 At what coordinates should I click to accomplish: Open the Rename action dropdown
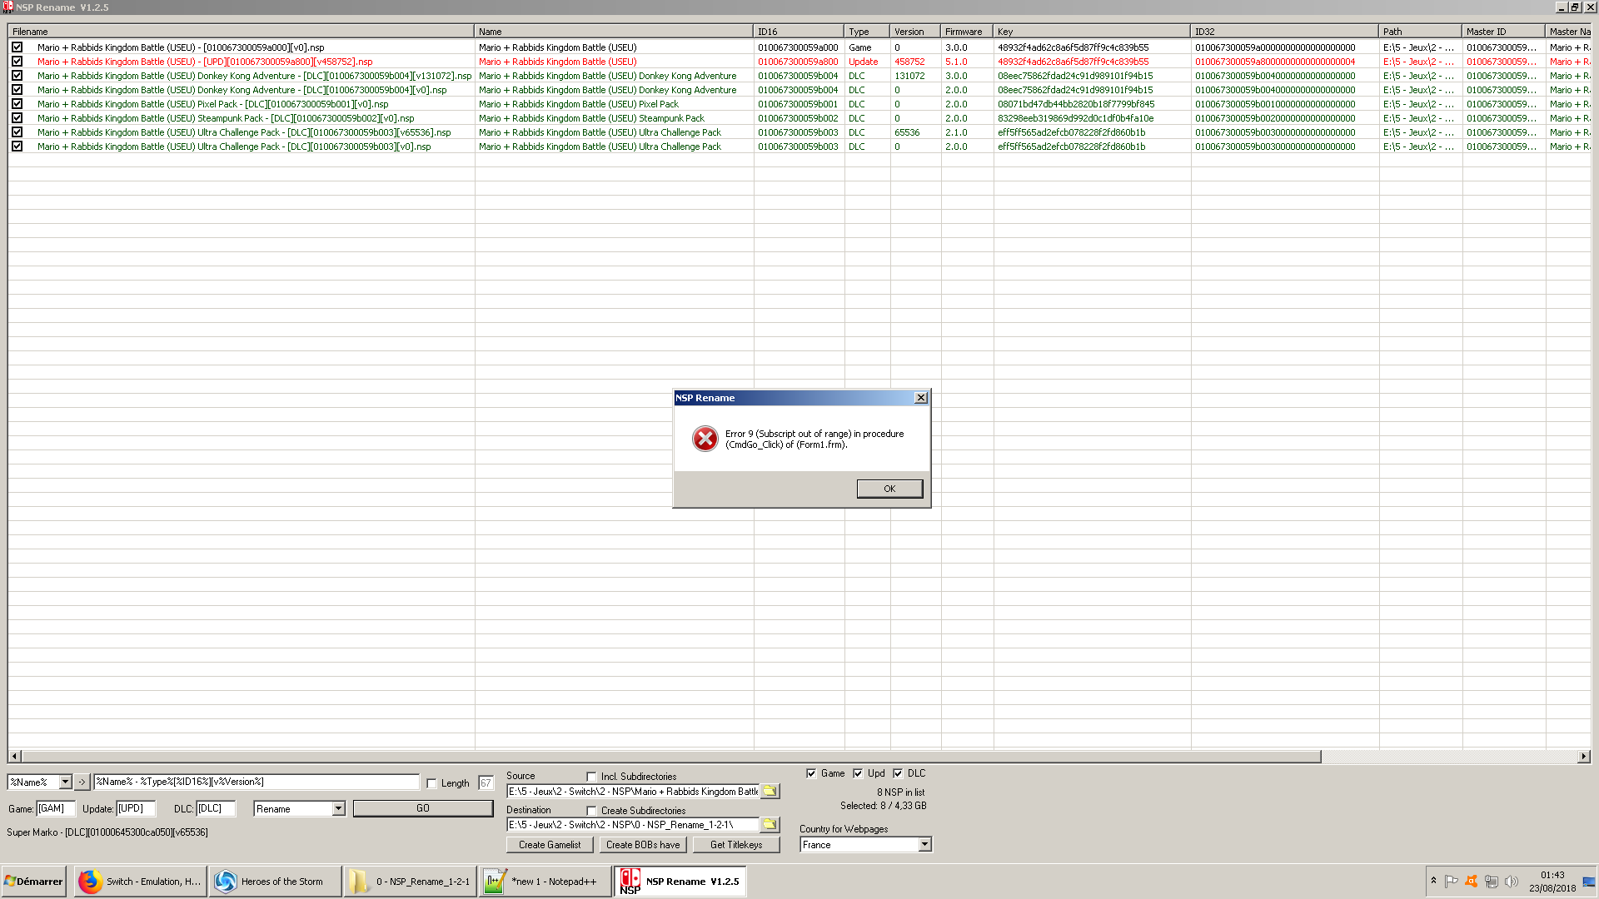pos(338,808)
